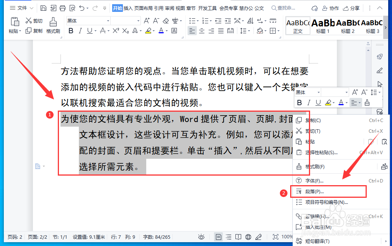
Task: Apply subscript X₂ in ribbon
Action: (126, 31)
